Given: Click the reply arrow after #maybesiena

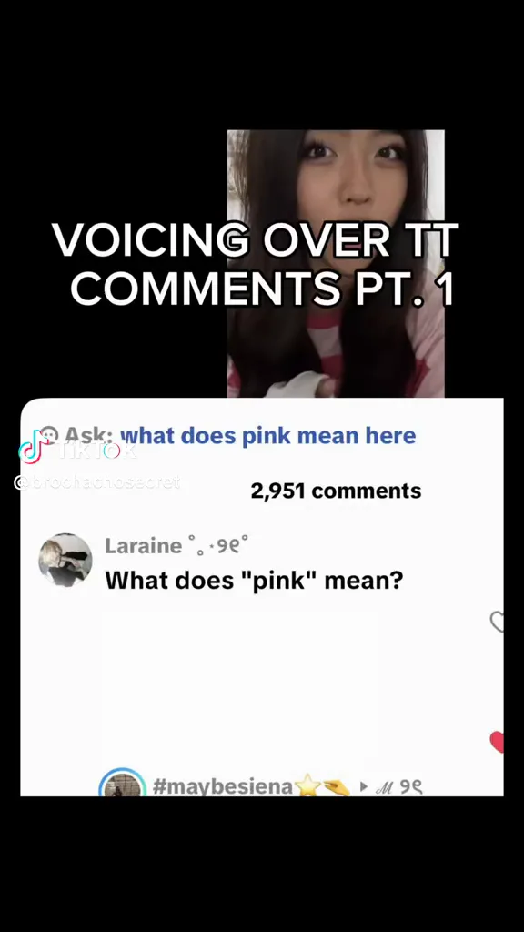Looking at the screenshot, I should [x=364, y=787].
